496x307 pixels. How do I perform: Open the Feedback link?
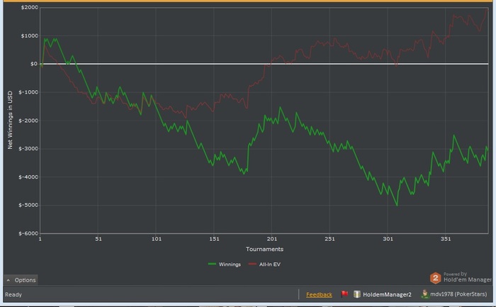[319, 295]
